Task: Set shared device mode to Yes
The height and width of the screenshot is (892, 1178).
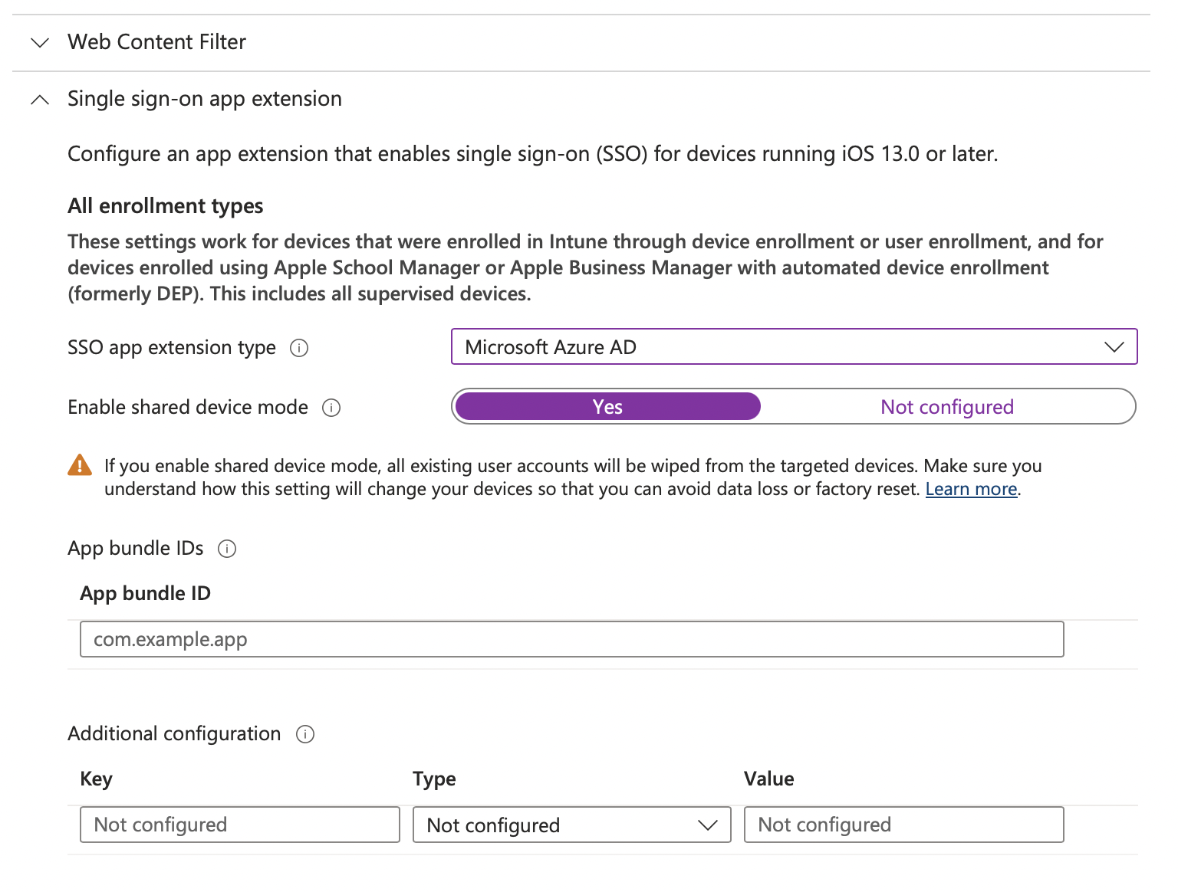Action: click(x=607, y=407)
